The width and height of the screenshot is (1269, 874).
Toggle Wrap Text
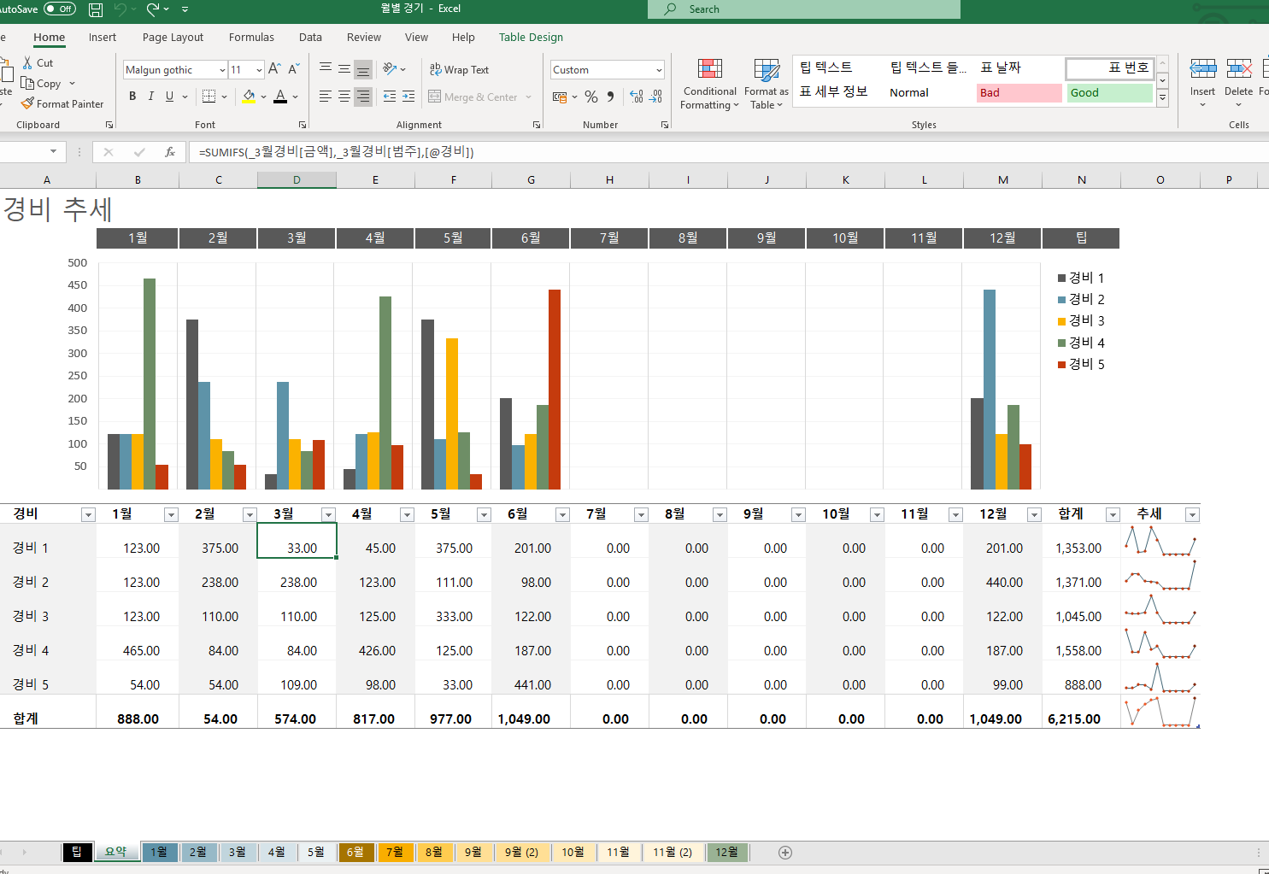[459, 70]
